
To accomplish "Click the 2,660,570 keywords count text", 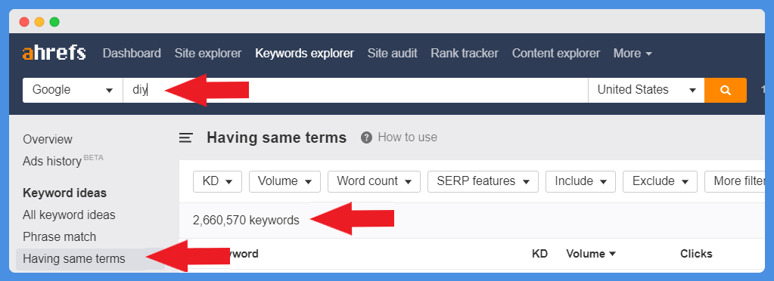I will (x=246, y=221).
